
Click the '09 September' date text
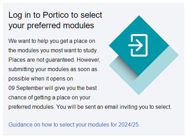coord(26,88)
